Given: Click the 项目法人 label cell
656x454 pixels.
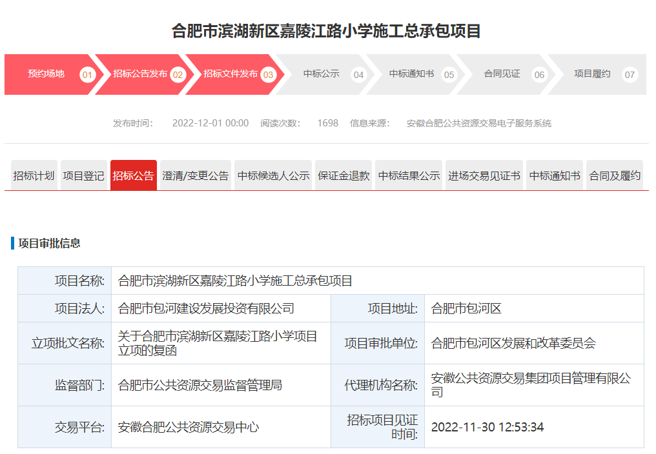Looking at the screenshot, I should pos(65,308).
